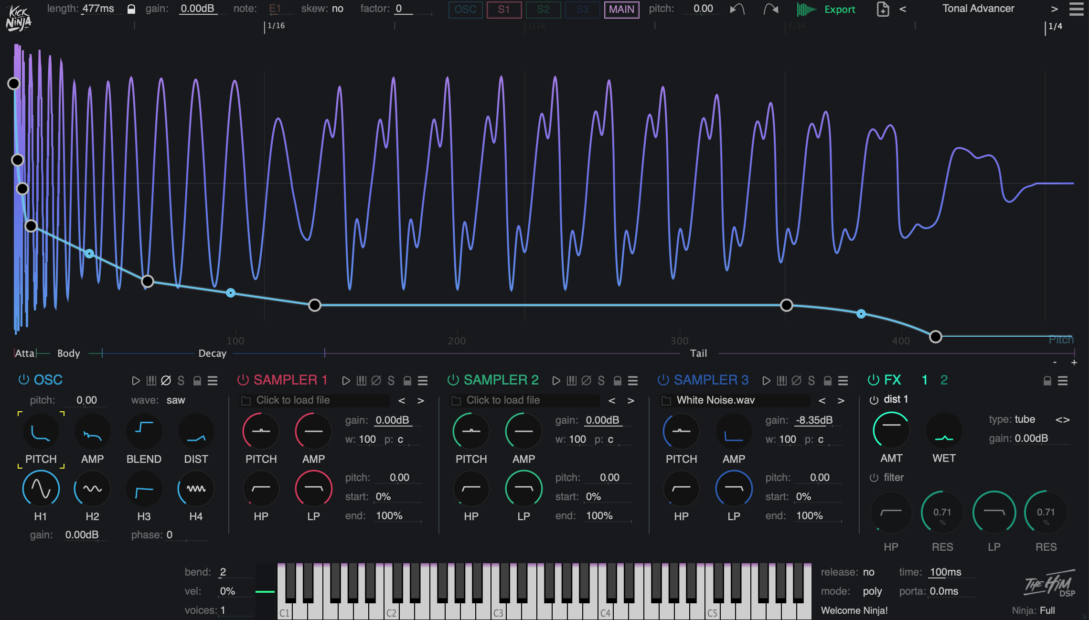
Task: Click the undo arrow icon
Action: pos(737,9)
